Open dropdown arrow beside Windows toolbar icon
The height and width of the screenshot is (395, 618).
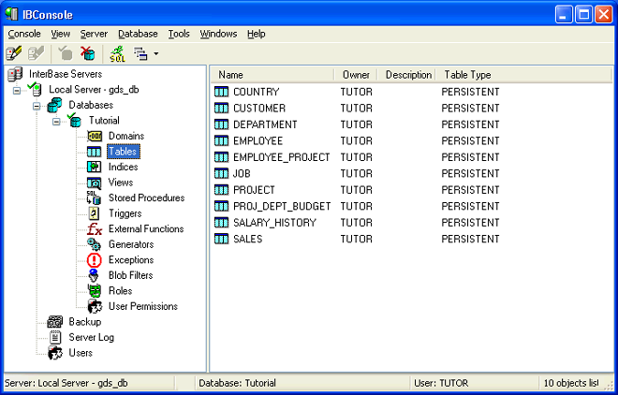tap(156, 53)
